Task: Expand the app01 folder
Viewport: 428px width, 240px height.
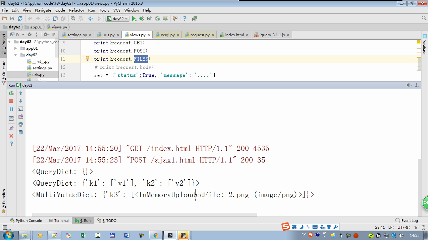Action: (16, 48)
